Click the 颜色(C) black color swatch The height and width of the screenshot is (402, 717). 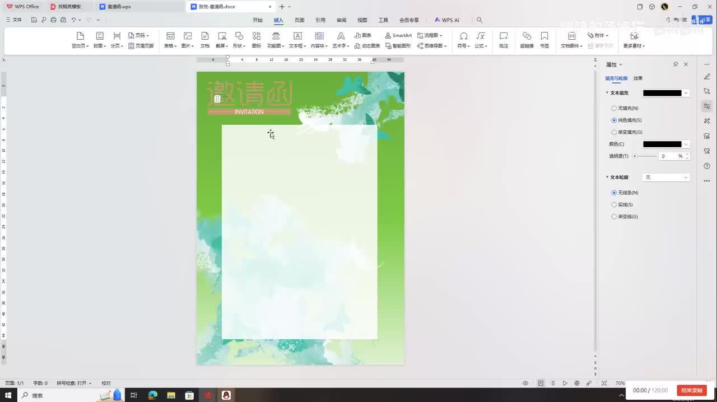tap(662, 144)
